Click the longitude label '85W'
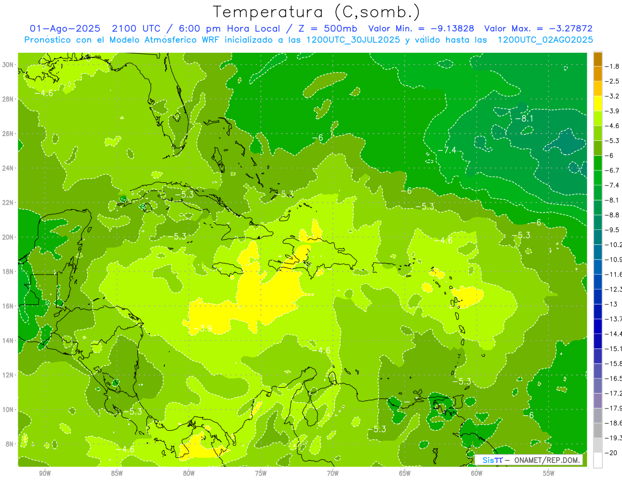 117,474
